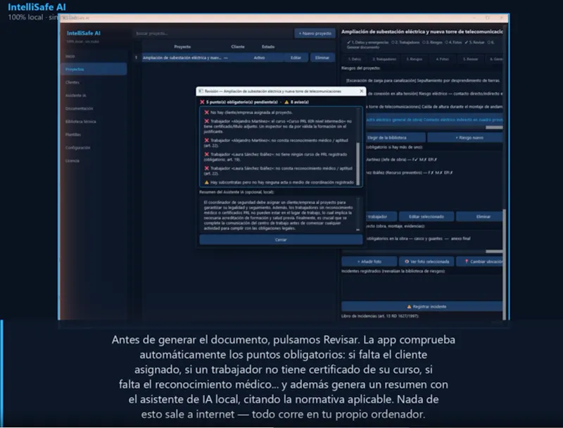Click the Hay subcontratas warning item
The height and width of the screenshot is (428, 563).
[x=279, y=182]
